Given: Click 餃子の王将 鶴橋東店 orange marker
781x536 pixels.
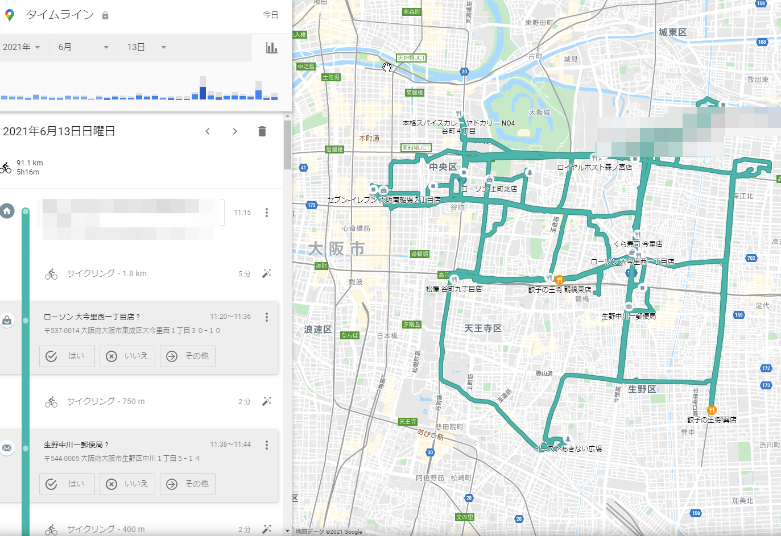Looking at the screenshot, I should pos(559,279).
